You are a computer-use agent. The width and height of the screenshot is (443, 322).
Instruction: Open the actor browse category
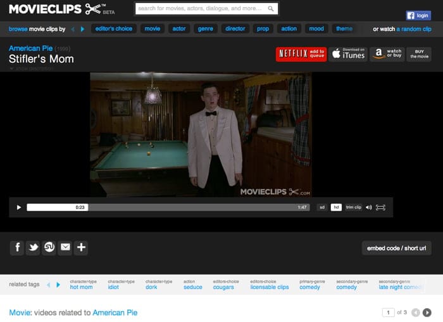[179, 29]
